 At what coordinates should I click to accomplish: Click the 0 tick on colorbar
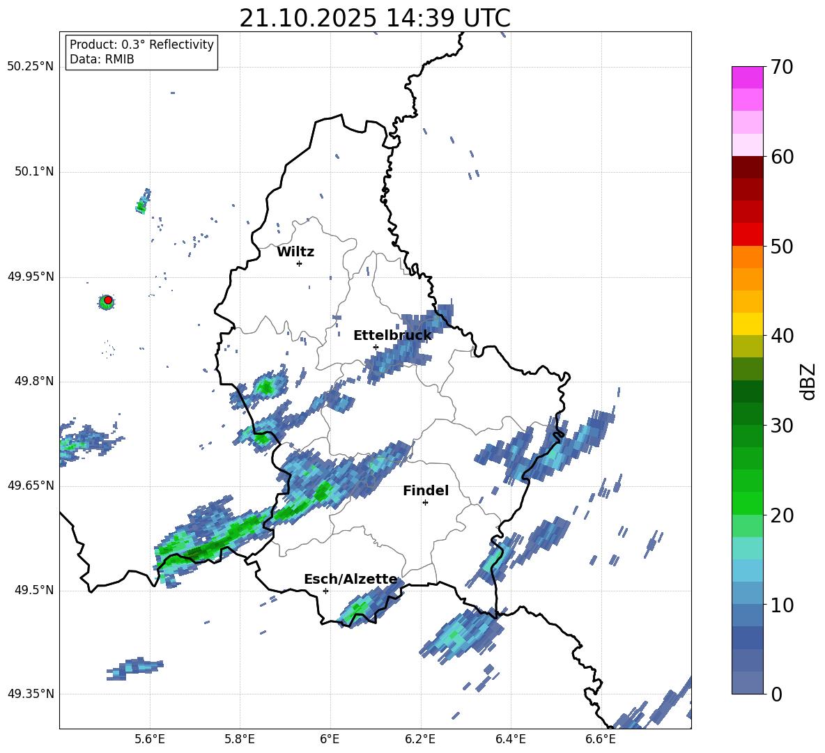(776, 694)
